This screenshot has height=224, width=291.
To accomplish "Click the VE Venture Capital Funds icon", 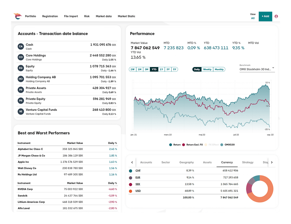I will tap(21, 111).
